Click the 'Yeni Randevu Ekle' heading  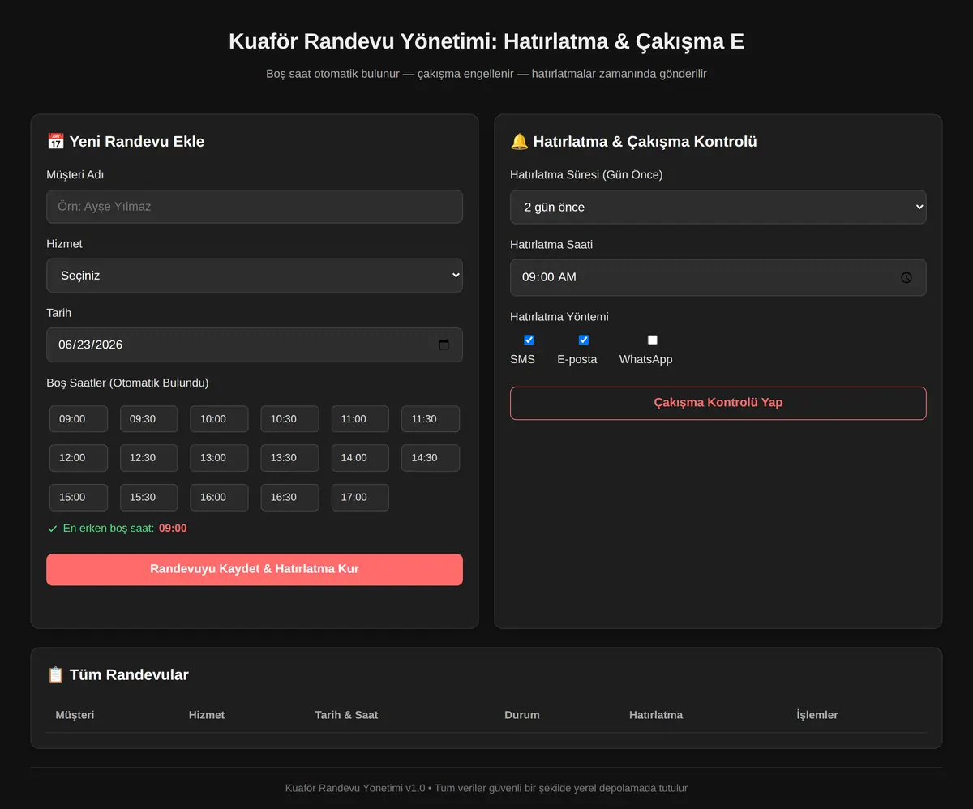click(x=126, y=141)
